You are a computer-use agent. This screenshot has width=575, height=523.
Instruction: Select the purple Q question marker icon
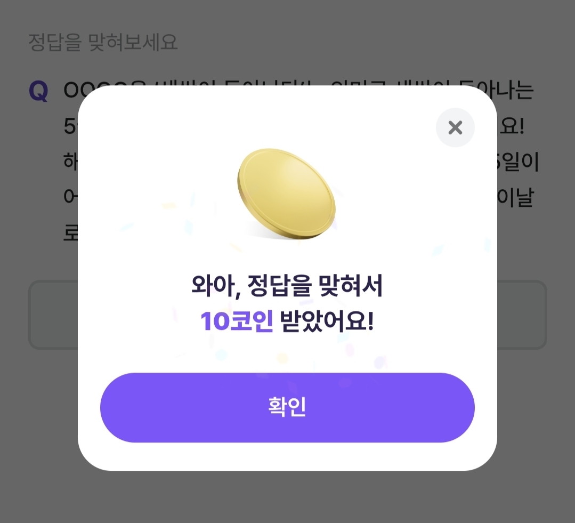39,90
